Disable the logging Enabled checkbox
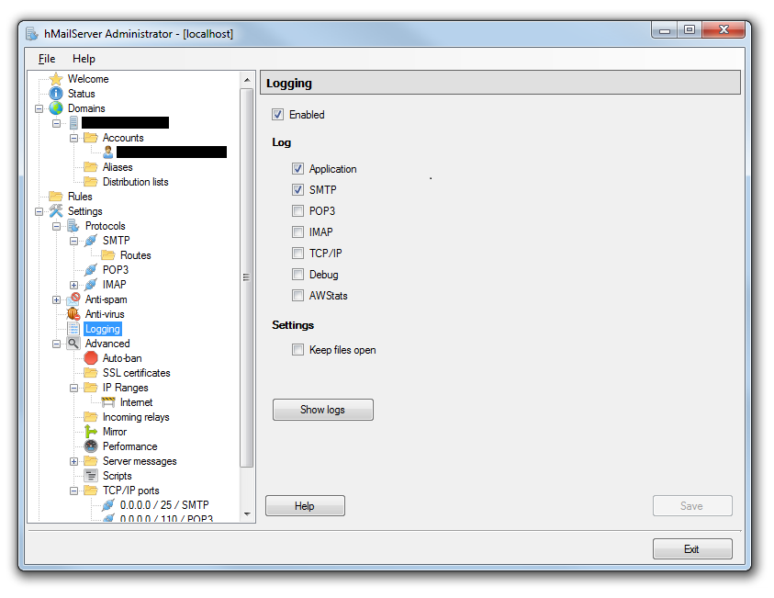The width and height of the screenshot is (774, 598). (277, 115)
